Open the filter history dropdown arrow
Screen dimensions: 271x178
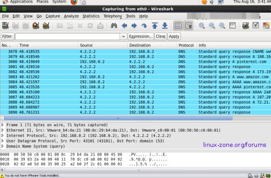tap(123, 37)
